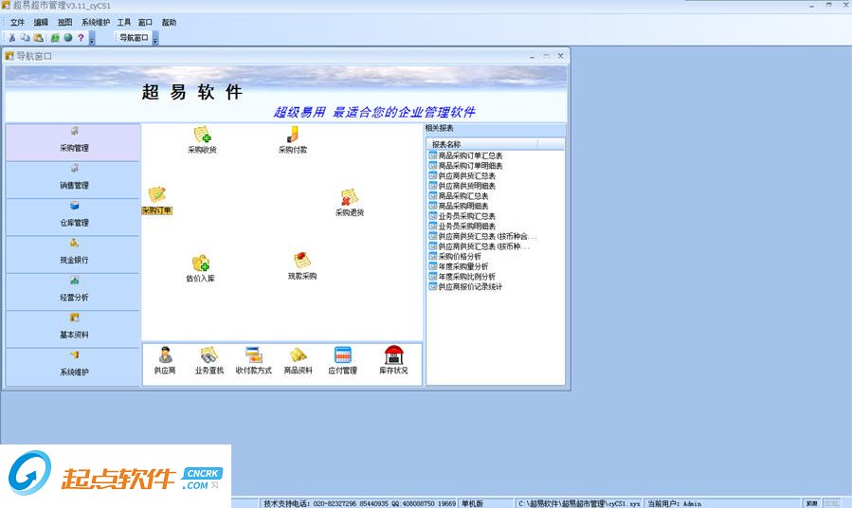Close the 导航窗口 navigation window
This screenshot has height=508, width=852.
pos(560,55)
